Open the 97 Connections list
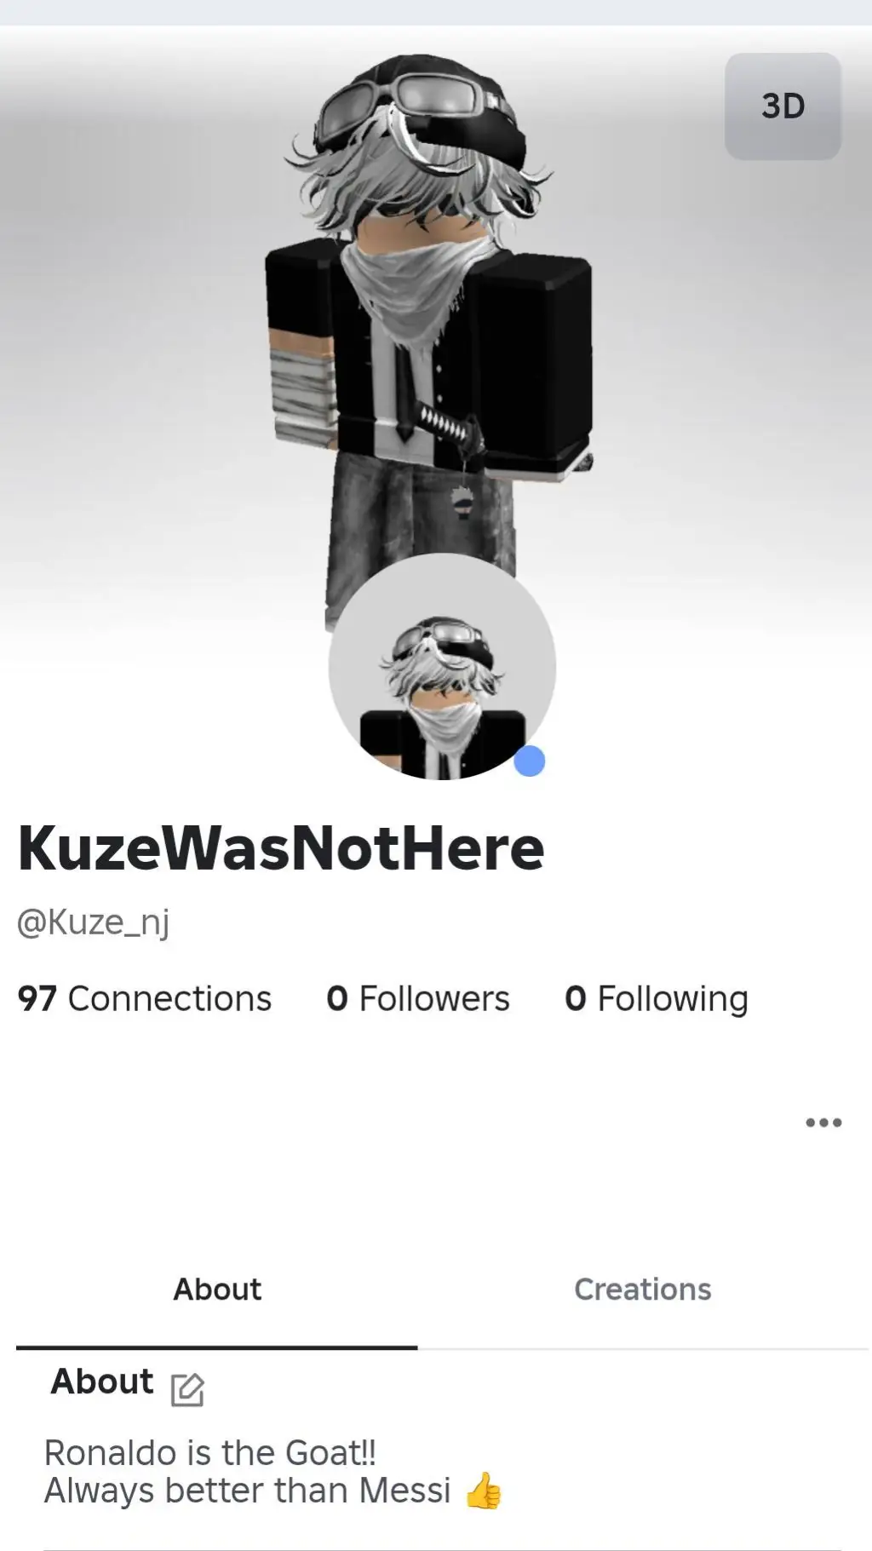The image size is (872, 1551). coord(144,998)
